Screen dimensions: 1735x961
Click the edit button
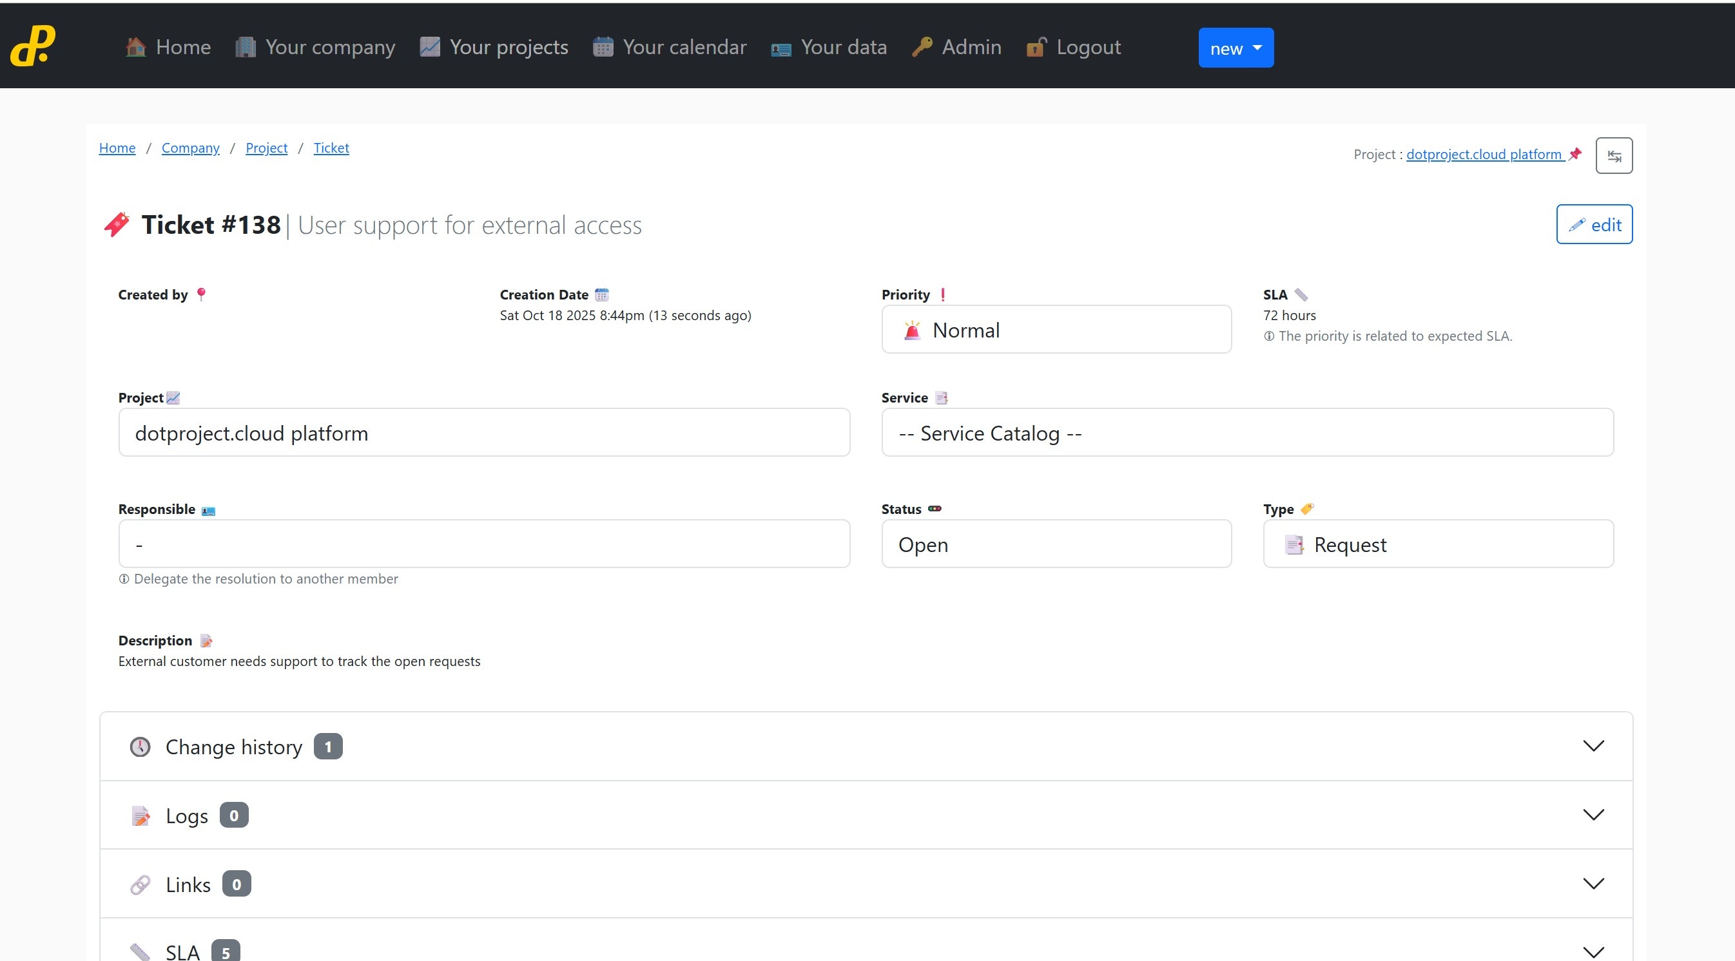point(1594,225)
